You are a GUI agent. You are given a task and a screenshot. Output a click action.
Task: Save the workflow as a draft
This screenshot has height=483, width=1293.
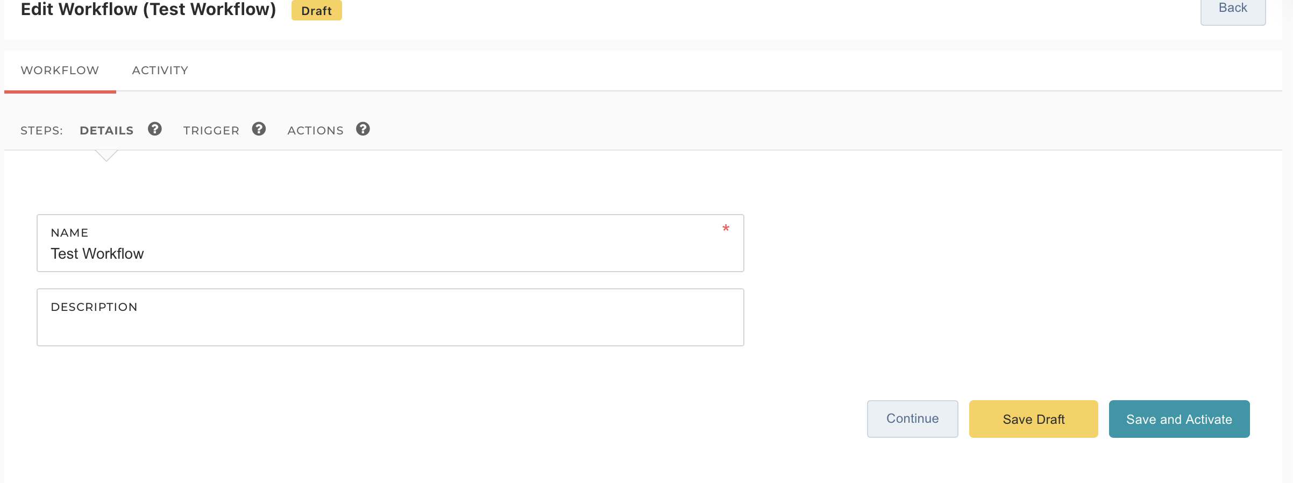click(1033, 419)
